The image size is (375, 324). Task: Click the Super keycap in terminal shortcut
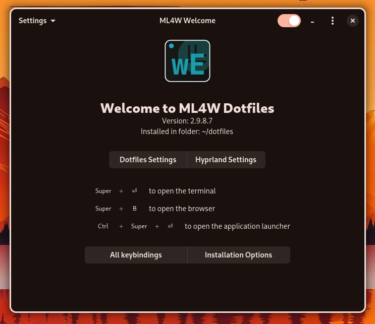pyautogui.click(x=103, y=191)
